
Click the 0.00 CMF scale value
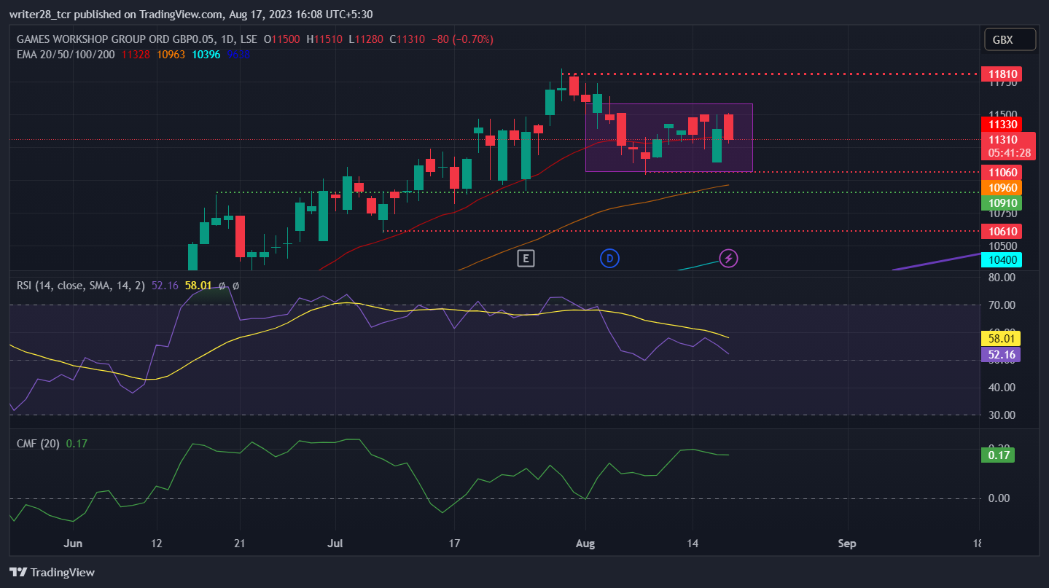click(999, 498)
